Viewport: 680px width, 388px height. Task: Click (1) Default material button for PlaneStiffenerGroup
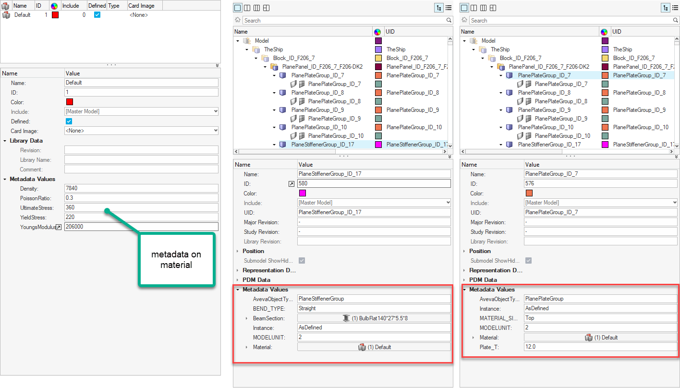point(374,347)
